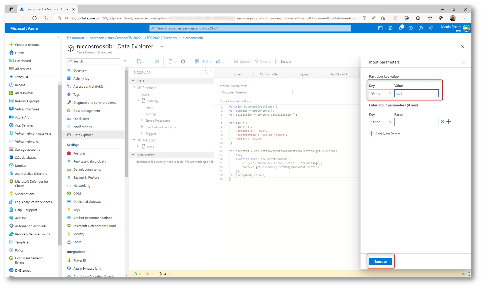Expand the Stored Procedures tree node
This screenshot has height=288, width=482.
click(x=142, y=121)
